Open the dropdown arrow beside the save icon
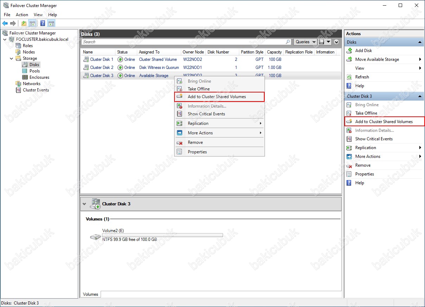This screenshot has height=307, width=425. pyautogui.click(x=329, y=42)
